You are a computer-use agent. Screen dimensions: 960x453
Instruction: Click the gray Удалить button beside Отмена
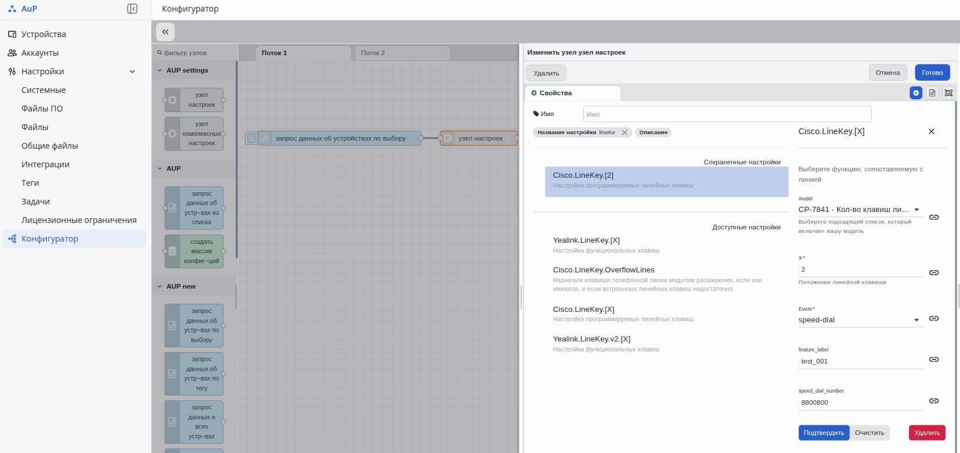coord(546,73)
